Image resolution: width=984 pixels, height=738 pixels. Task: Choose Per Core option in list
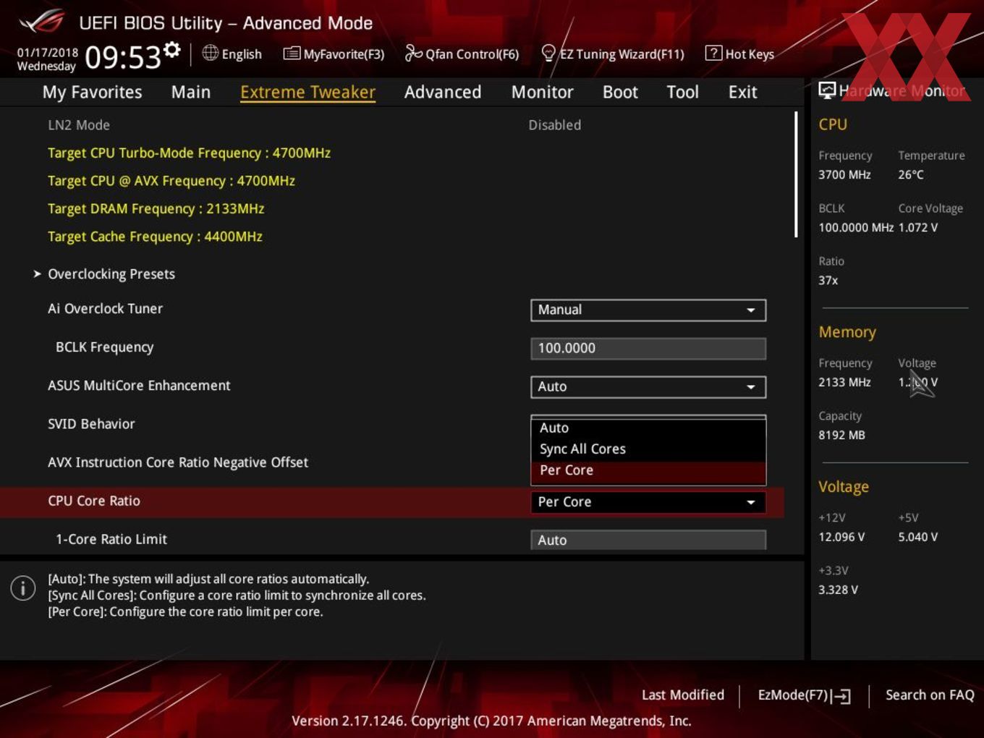click(x=648, y=470)
